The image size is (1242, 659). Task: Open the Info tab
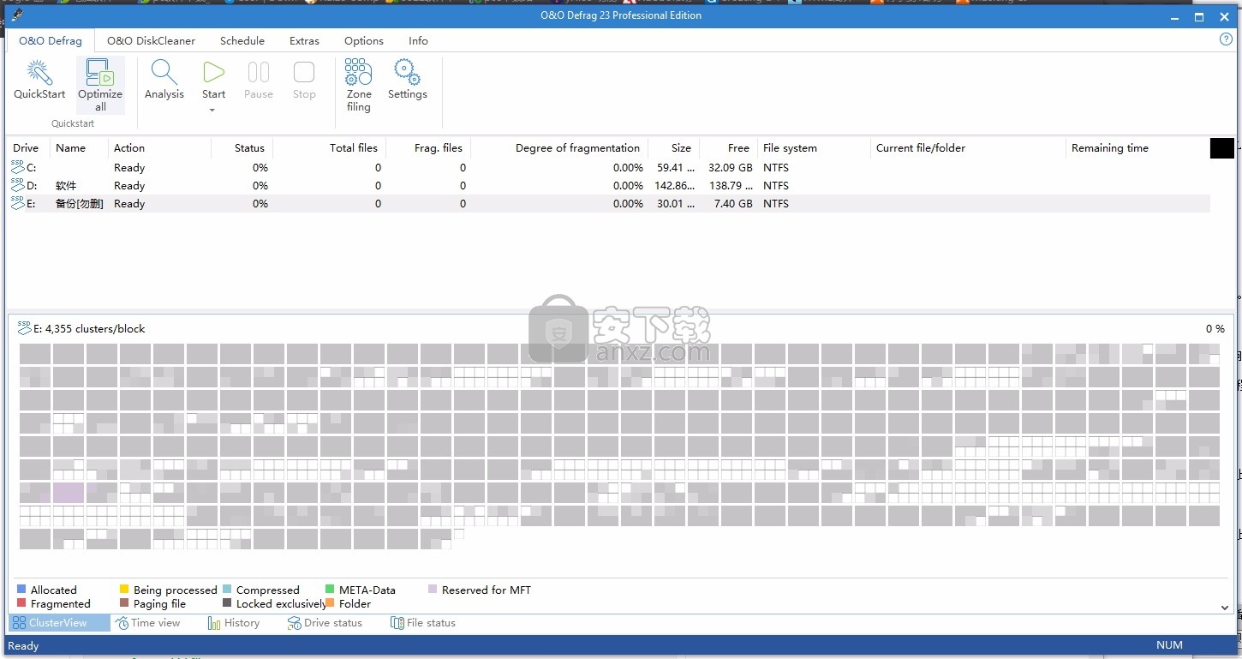coord(418,40)
